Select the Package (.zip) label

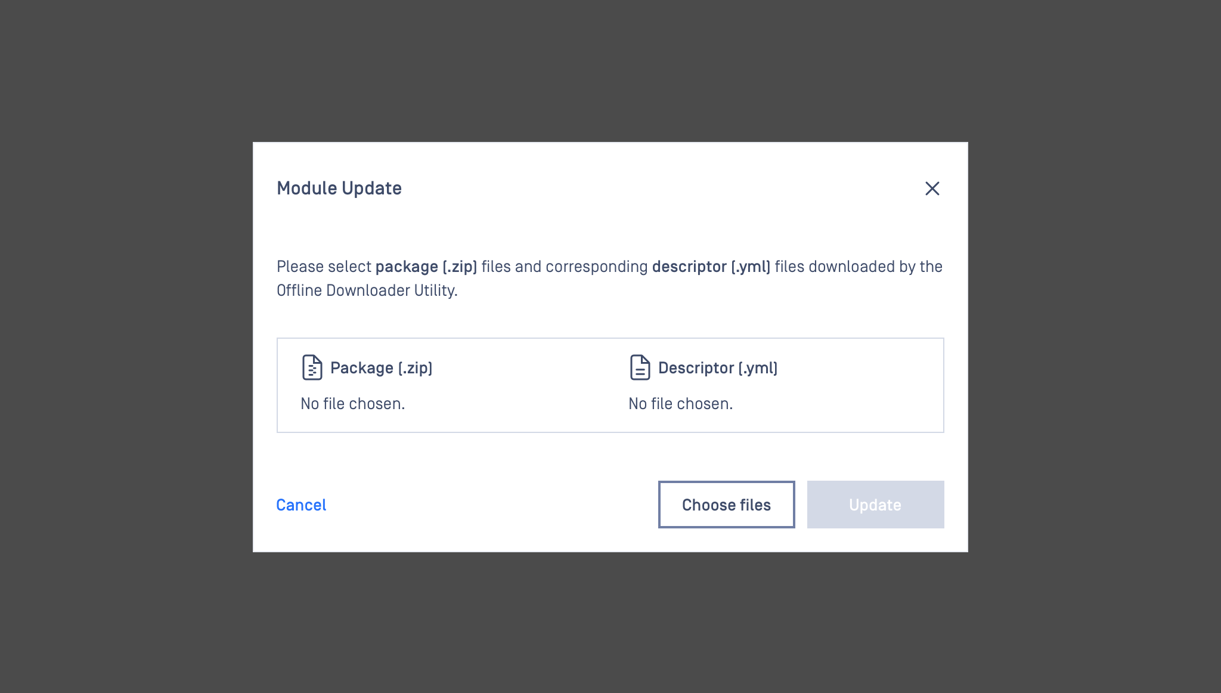pyautogui.click(x=381, y=368)
